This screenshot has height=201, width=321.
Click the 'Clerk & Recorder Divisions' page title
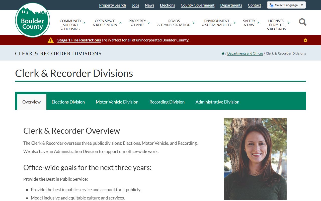tap(74, 73)
